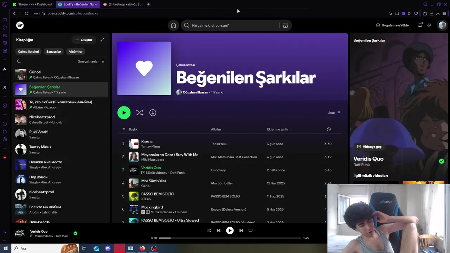Open the ad blocker shield icon
This screenshot has width=450, height=253.
(403, 13)
